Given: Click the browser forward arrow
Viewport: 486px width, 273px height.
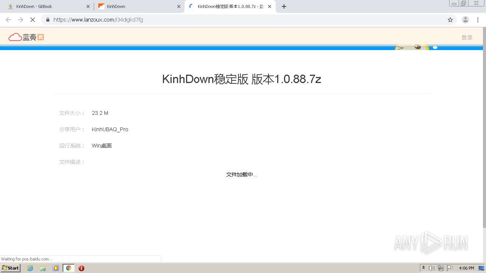Looking at the screenshot, I should click(21, 20).
